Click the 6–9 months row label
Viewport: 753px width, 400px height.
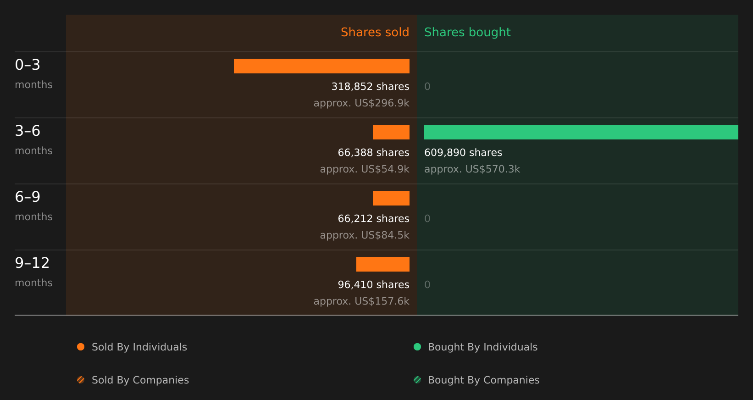point(34,206)
